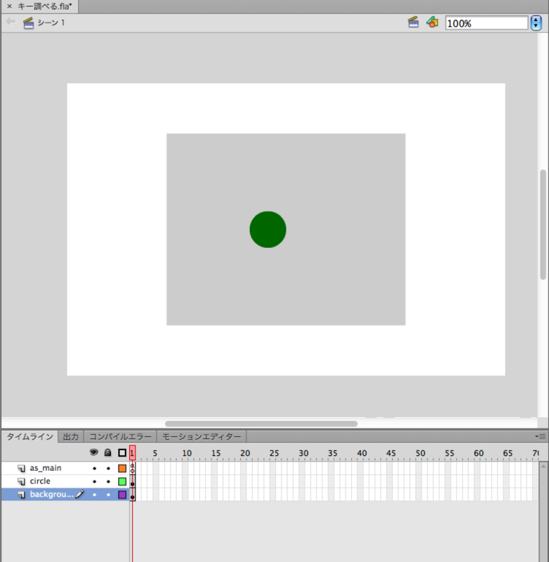Click frame 65 on the timeline ruler
Screen dimensions: 549x562
point(508,453)
